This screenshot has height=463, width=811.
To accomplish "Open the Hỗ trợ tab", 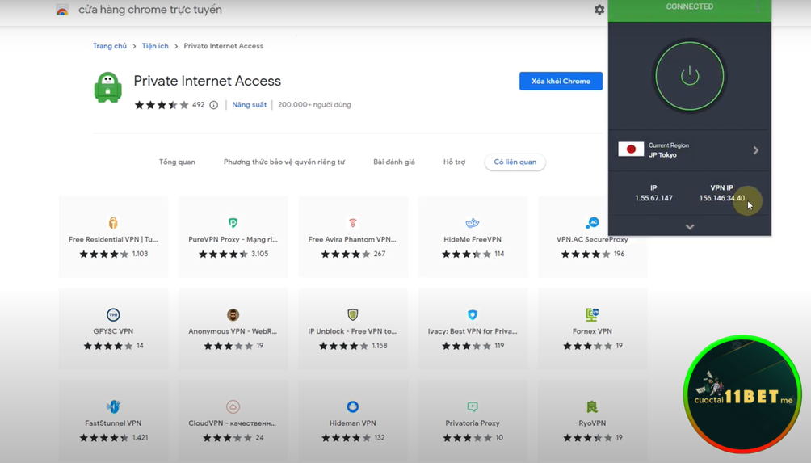I will pyautogui.click(x=454, y=162).
